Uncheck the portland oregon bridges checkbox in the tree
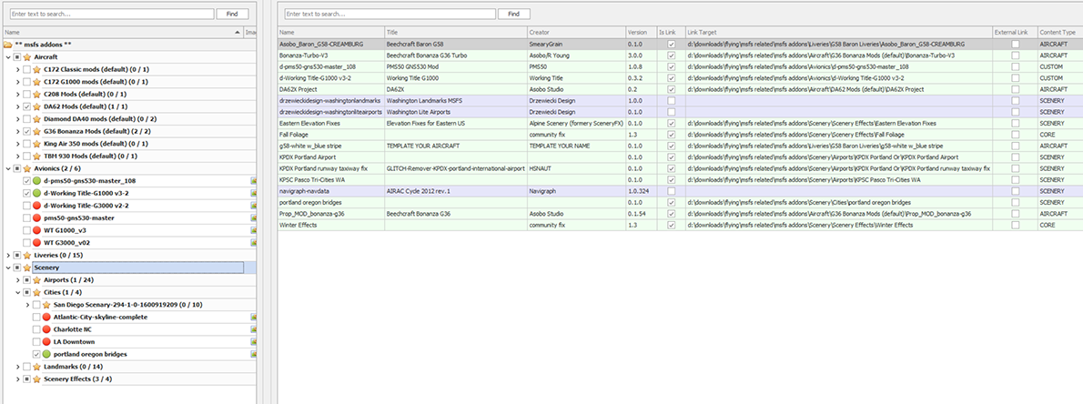Screen dimensions: 1083x404 tap(35, 354)
